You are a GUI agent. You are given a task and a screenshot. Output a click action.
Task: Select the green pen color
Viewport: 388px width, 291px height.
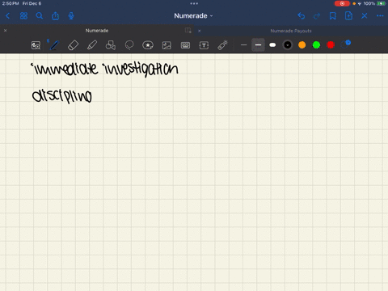tap(316, 45)
